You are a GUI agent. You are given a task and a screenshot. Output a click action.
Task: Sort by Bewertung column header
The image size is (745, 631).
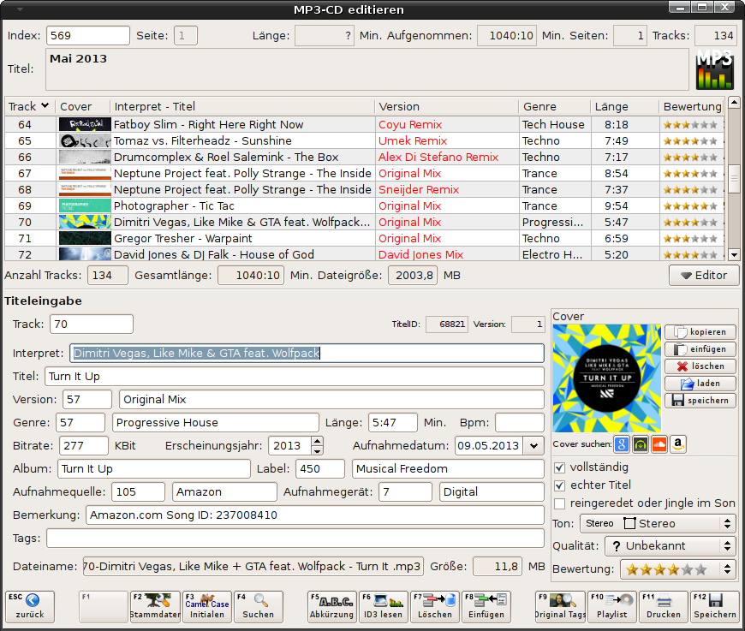point(692,106)
